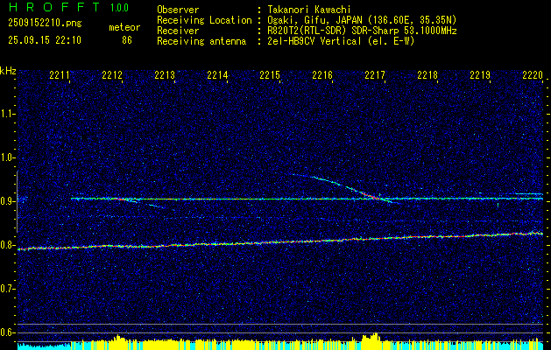
Task: Click the 2216 time marker
Action: click(x=322, y=75)
